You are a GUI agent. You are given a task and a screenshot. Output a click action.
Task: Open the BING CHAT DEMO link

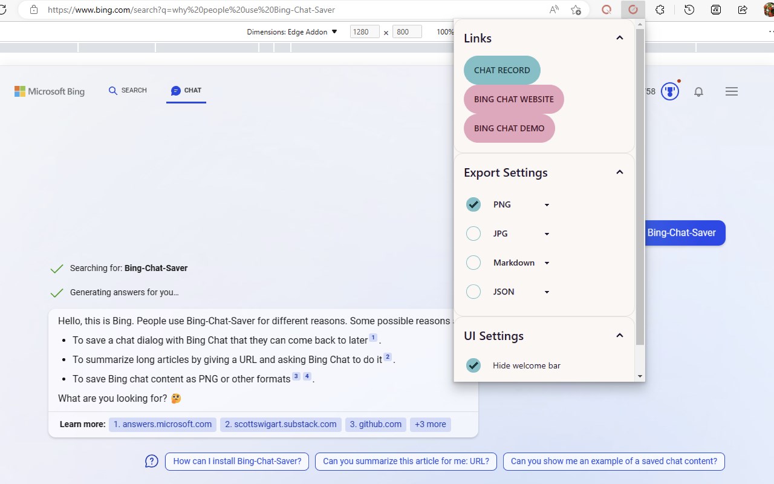click(x=509, y=128)
